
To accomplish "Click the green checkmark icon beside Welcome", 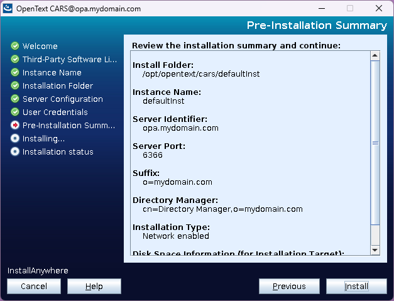I will coord(15,46).
